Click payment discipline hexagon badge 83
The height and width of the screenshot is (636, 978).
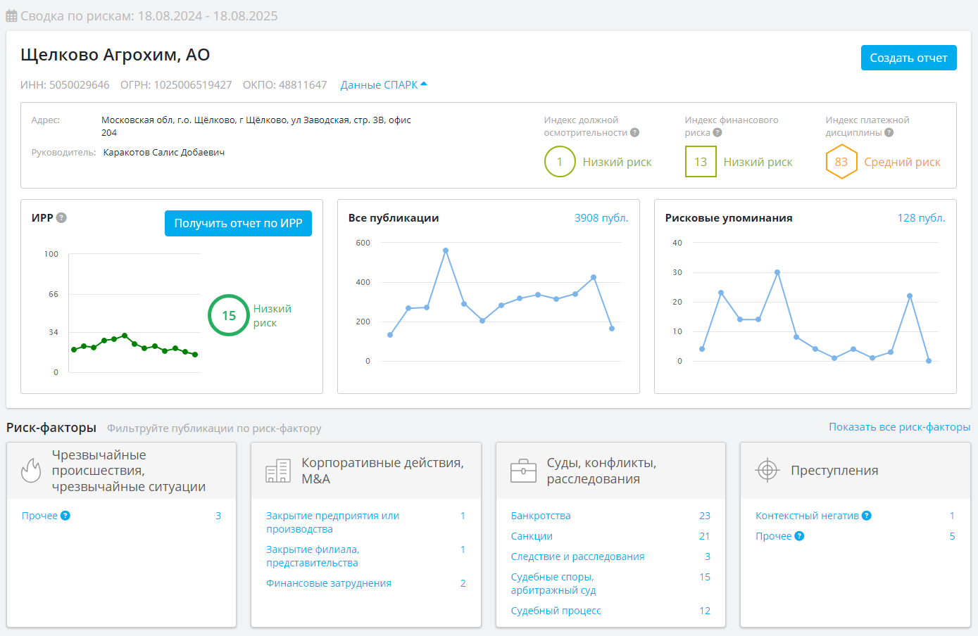pos(841,162)
